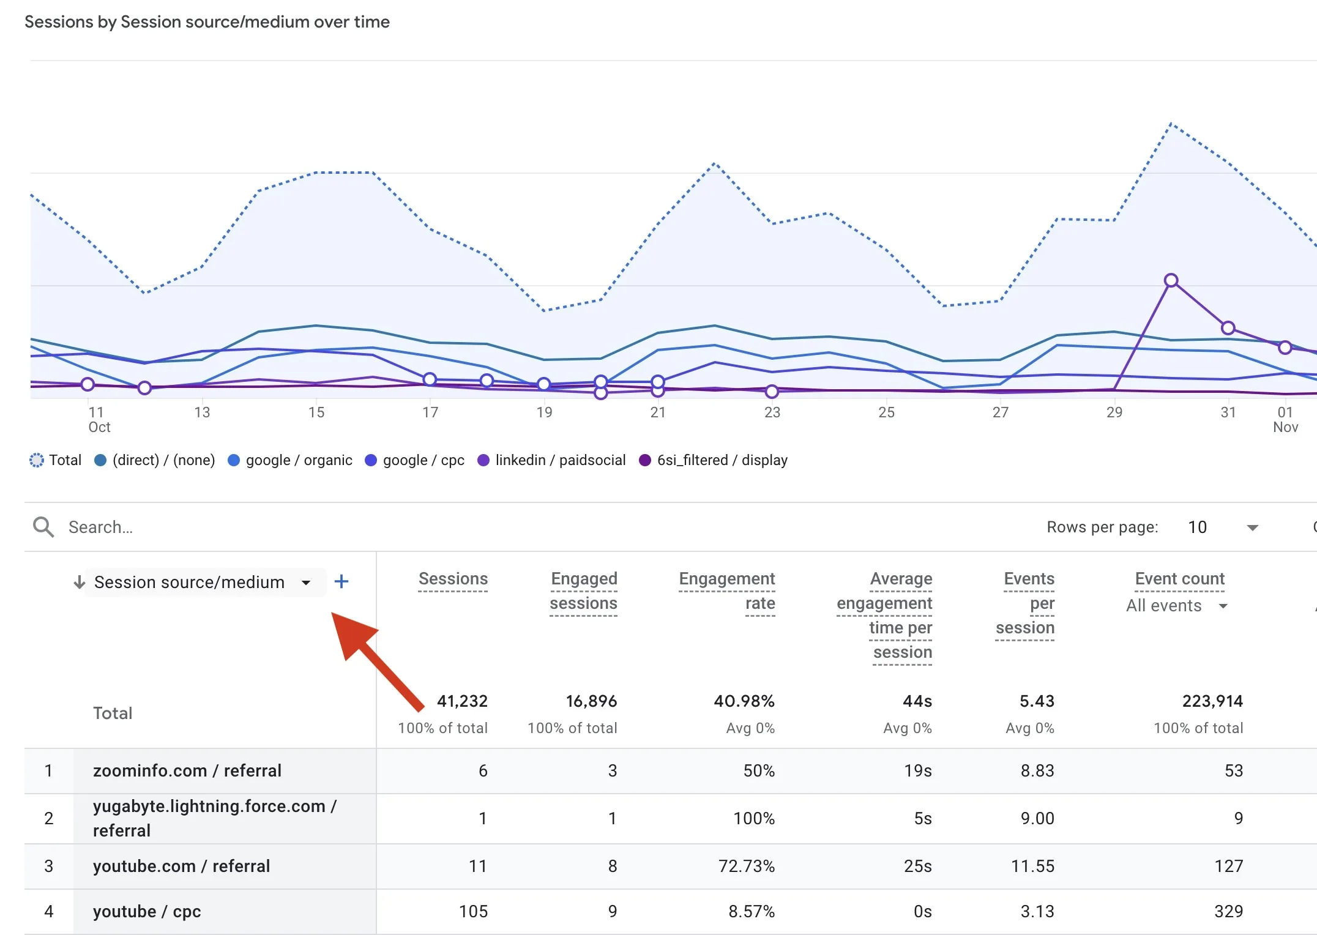Screen dimensions: 1317x935
Task: Toggle the Total legend dot
Action: coord(37,460)
